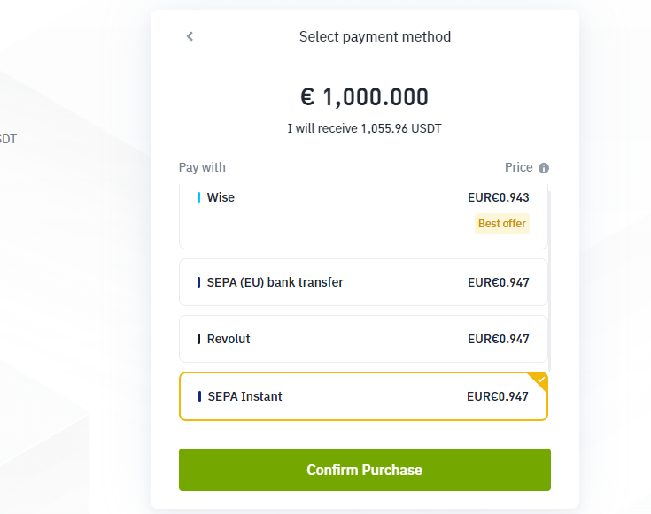Select Wise as payment method

[x=363, y=216]
